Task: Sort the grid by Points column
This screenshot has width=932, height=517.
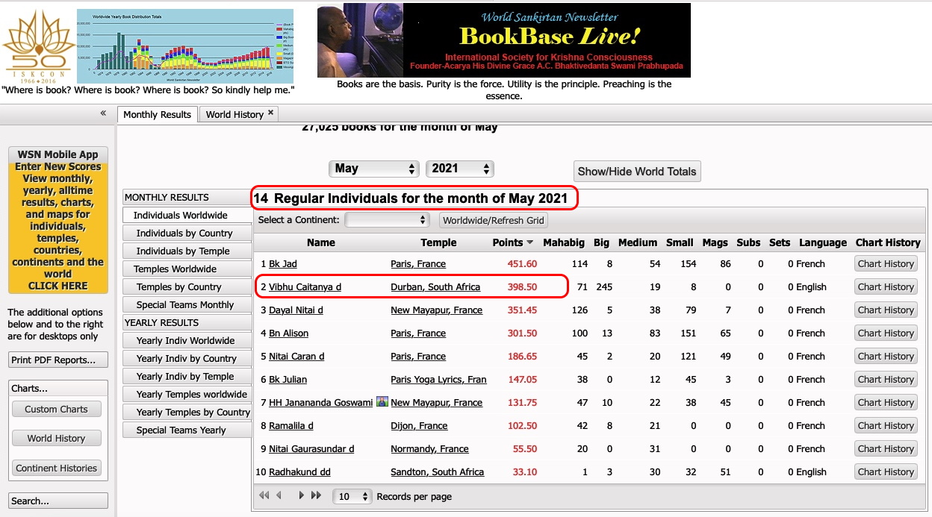Action: point(513,242)
